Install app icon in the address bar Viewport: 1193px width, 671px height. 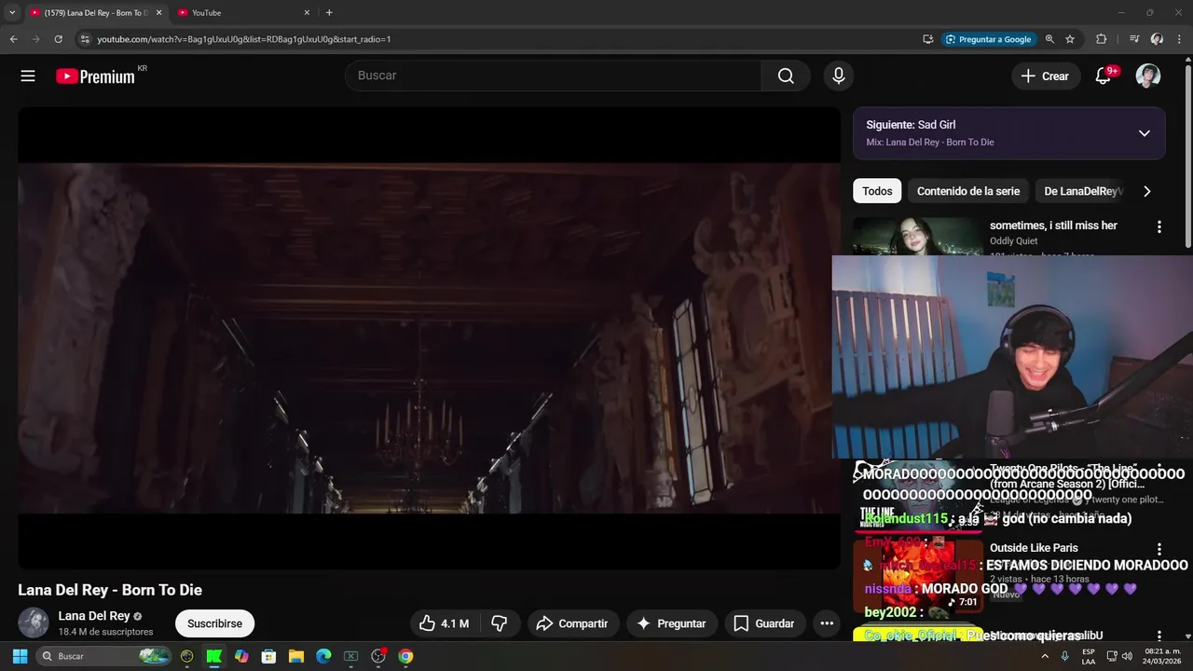pos(927,39)
